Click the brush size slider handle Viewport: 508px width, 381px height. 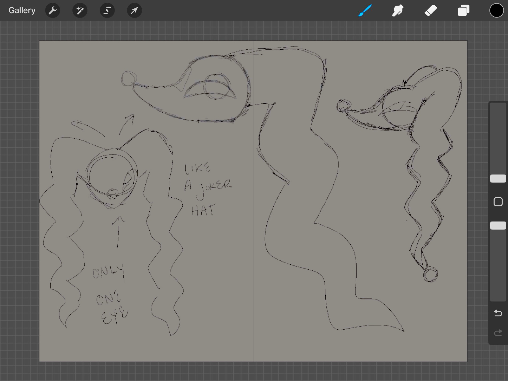[x=498, y=179]
